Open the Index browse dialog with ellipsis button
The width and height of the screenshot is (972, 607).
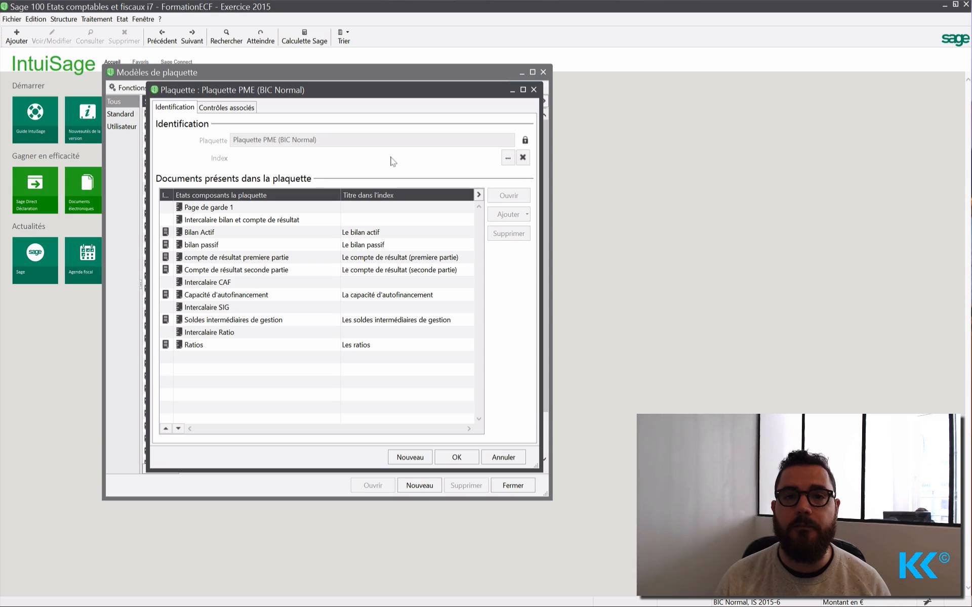coord(508,157)
